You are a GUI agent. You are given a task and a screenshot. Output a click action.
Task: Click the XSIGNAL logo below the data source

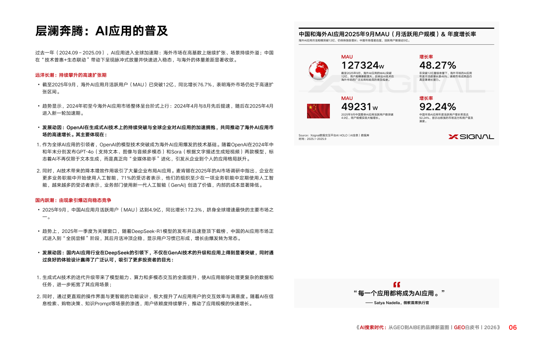click(x=473, y=136)
